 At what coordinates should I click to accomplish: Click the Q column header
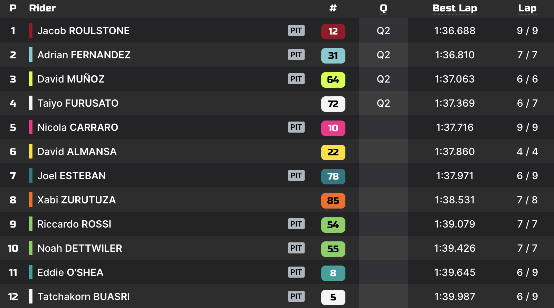click(x=383, y=8)
